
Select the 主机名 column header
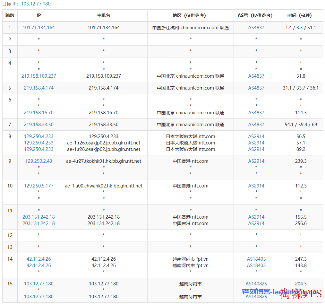pos(104,15)
